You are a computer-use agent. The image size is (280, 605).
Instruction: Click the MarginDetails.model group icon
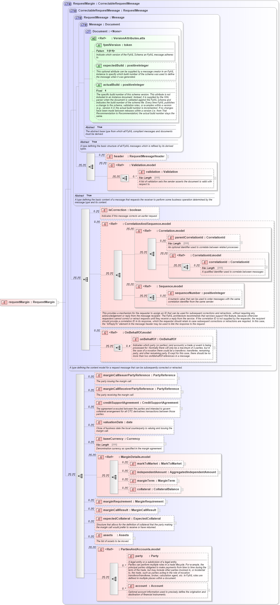[x=101, y=457]
